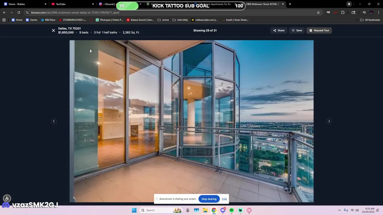This screenshot has height=215, width=383.
Task: Open the RBX.Place bookmark
Action: (x=48, y=20)
